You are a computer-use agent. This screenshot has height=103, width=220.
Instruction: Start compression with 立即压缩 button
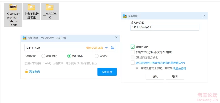click(x=107, y=72)
